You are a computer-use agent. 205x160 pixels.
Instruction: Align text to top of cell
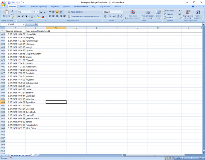click(x=50, y=12)
